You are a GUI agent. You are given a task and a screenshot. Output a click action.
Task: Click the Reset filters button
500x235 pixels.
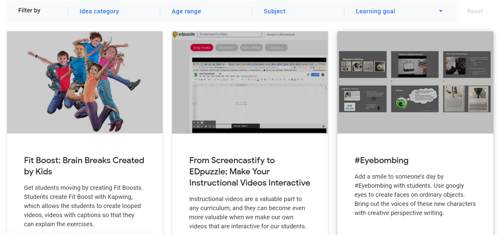pos(475,11)
